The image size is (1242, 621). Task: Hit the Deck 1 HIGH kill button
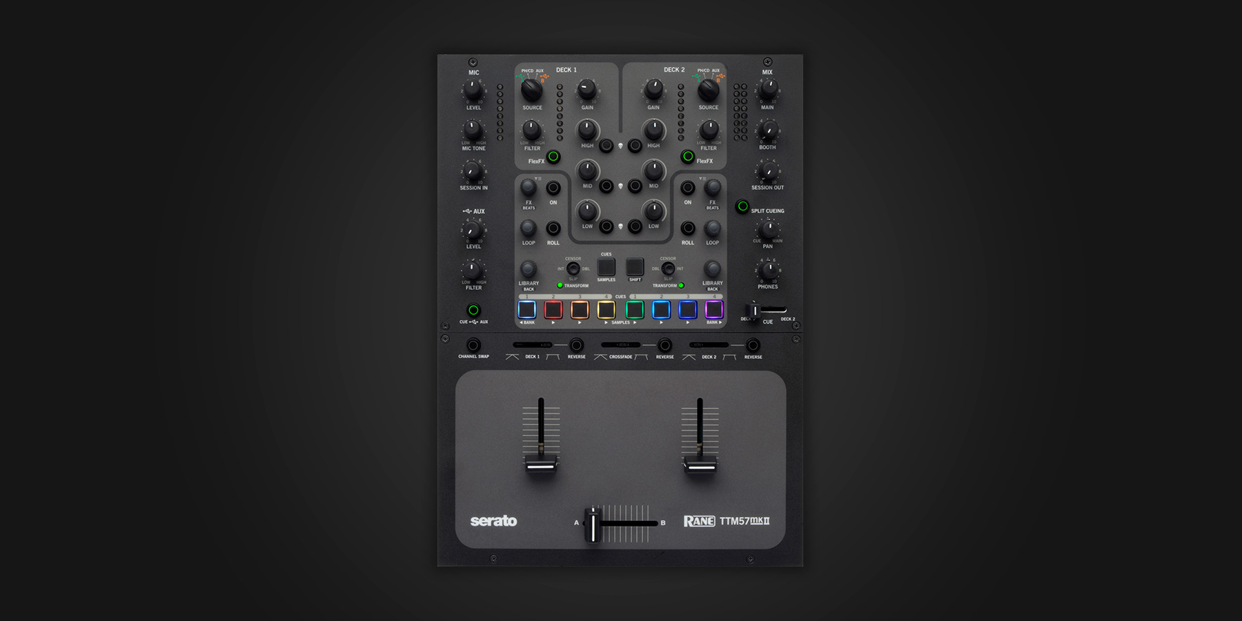(x=606, y=146)
